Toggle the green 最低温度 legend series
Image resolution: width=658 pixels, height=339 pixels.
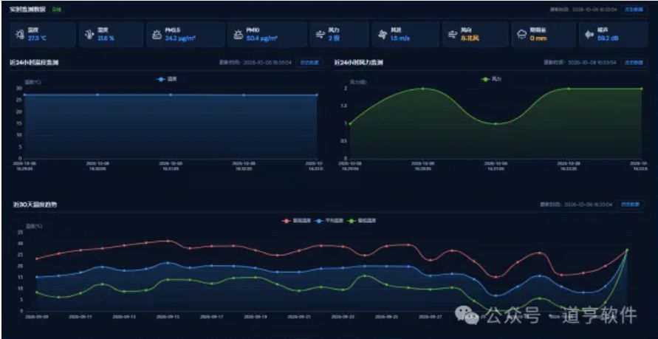363,220
